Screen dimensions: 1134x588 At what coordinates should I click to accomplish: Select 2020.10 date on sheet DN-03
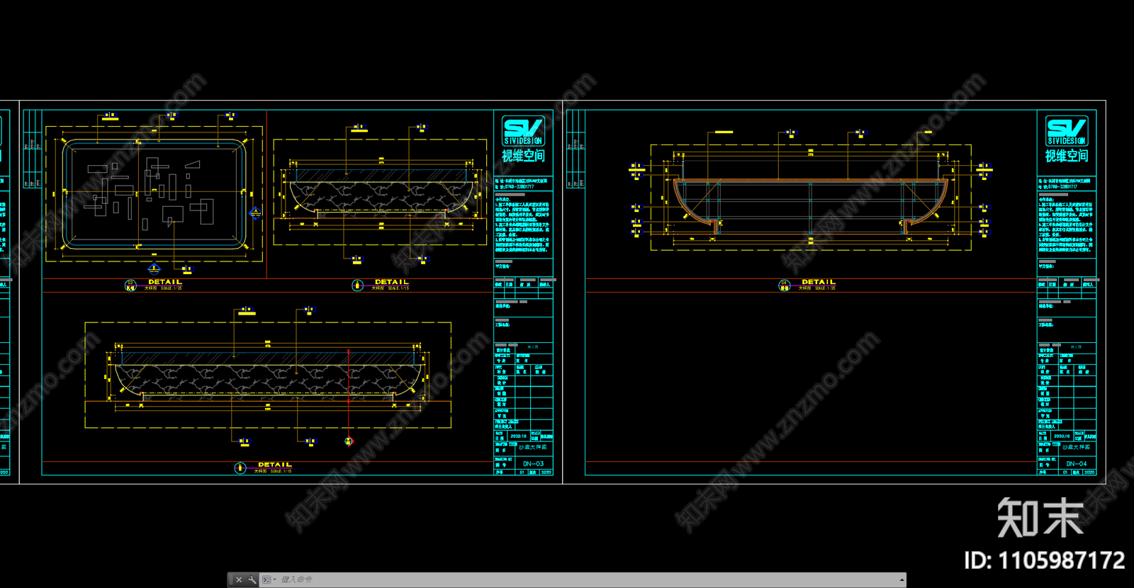click(518, 436)
